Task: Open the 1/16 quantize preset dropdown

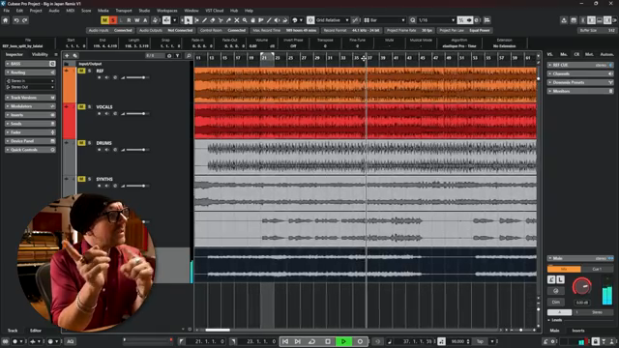Action: (x=436, y=20)
